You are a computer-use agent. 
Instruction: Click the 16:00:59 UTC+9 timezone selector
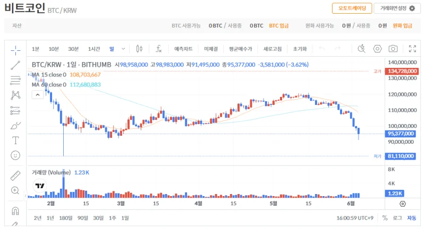(x=355, y=218)
